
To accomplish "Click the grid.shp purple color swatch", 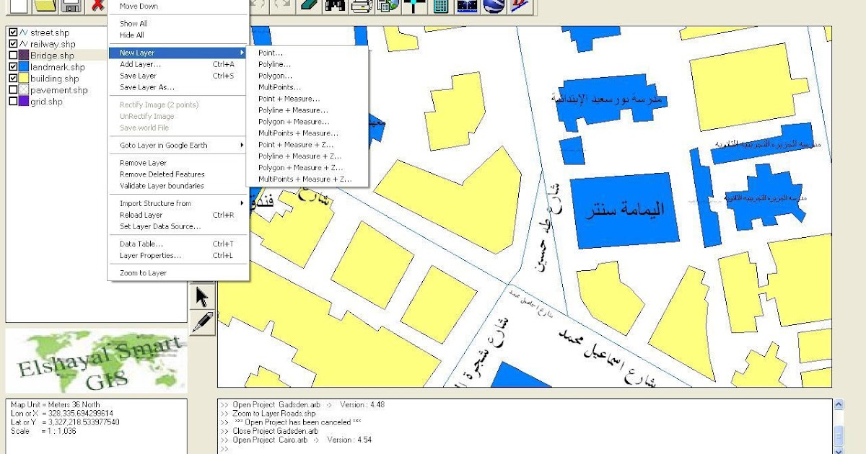I will pos(24,102).
